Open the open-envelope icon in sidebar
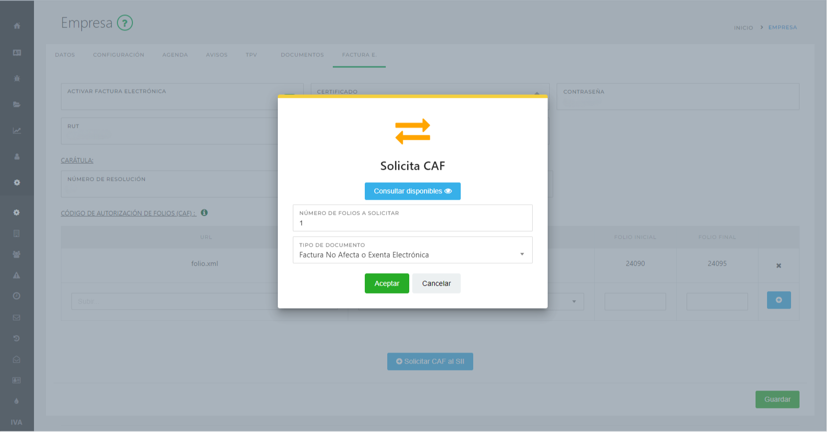This screenshot has height=432, width=827. click(16, 359)
